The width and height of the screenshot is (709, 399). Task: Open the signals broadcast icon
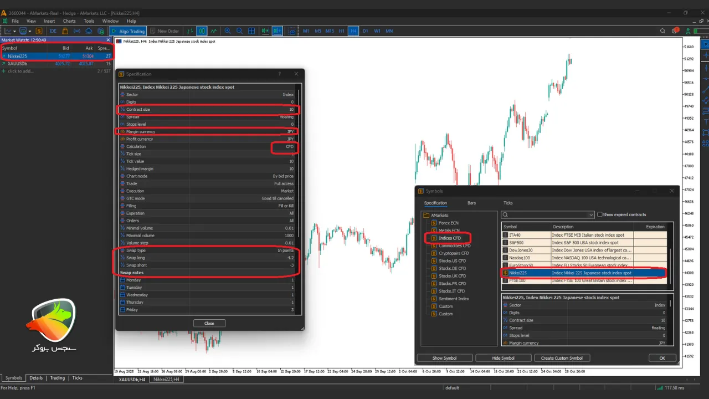point(77,31)
